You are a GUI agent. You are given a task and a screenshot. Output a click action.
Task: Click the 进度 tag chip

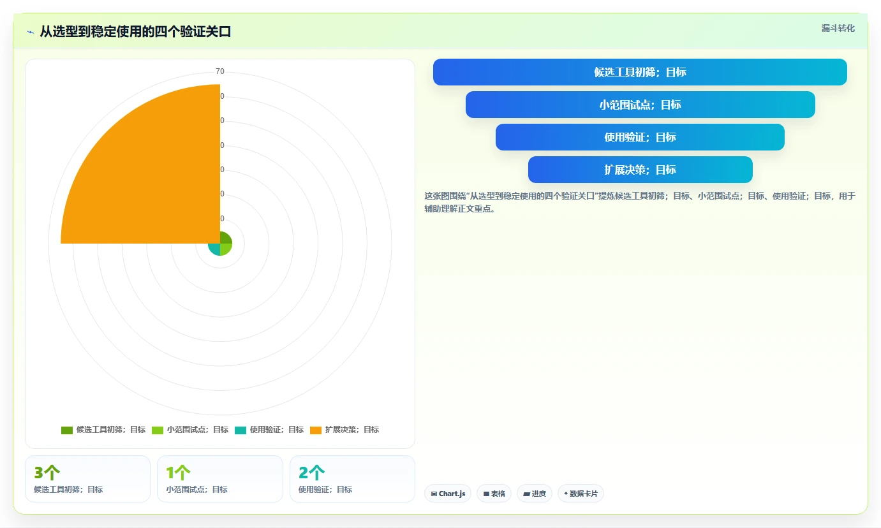(x=535, y=494)
